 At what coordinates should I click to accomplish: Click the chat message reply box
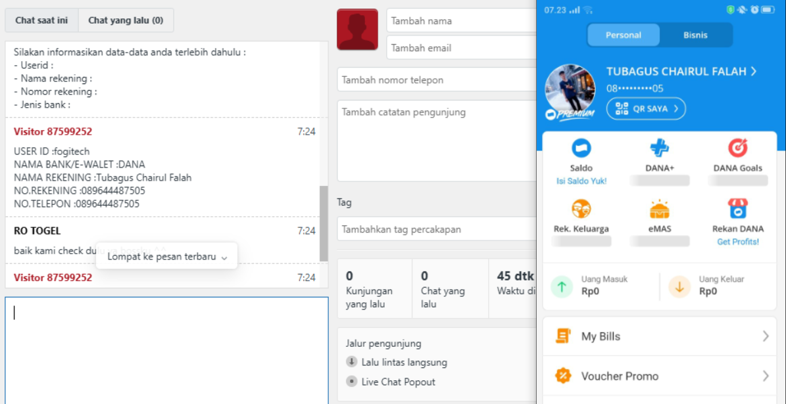pyautogui.click(x=167, y=350)
